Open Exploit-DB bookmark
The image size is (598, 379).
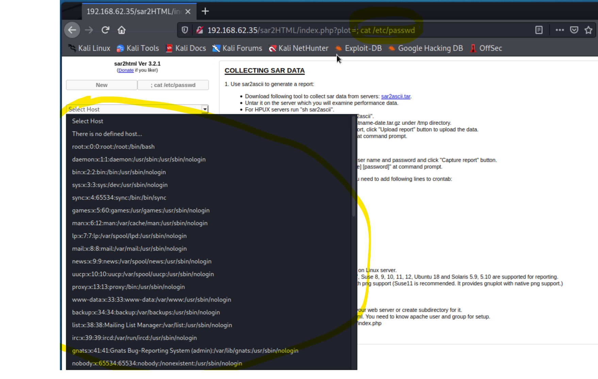358,48
